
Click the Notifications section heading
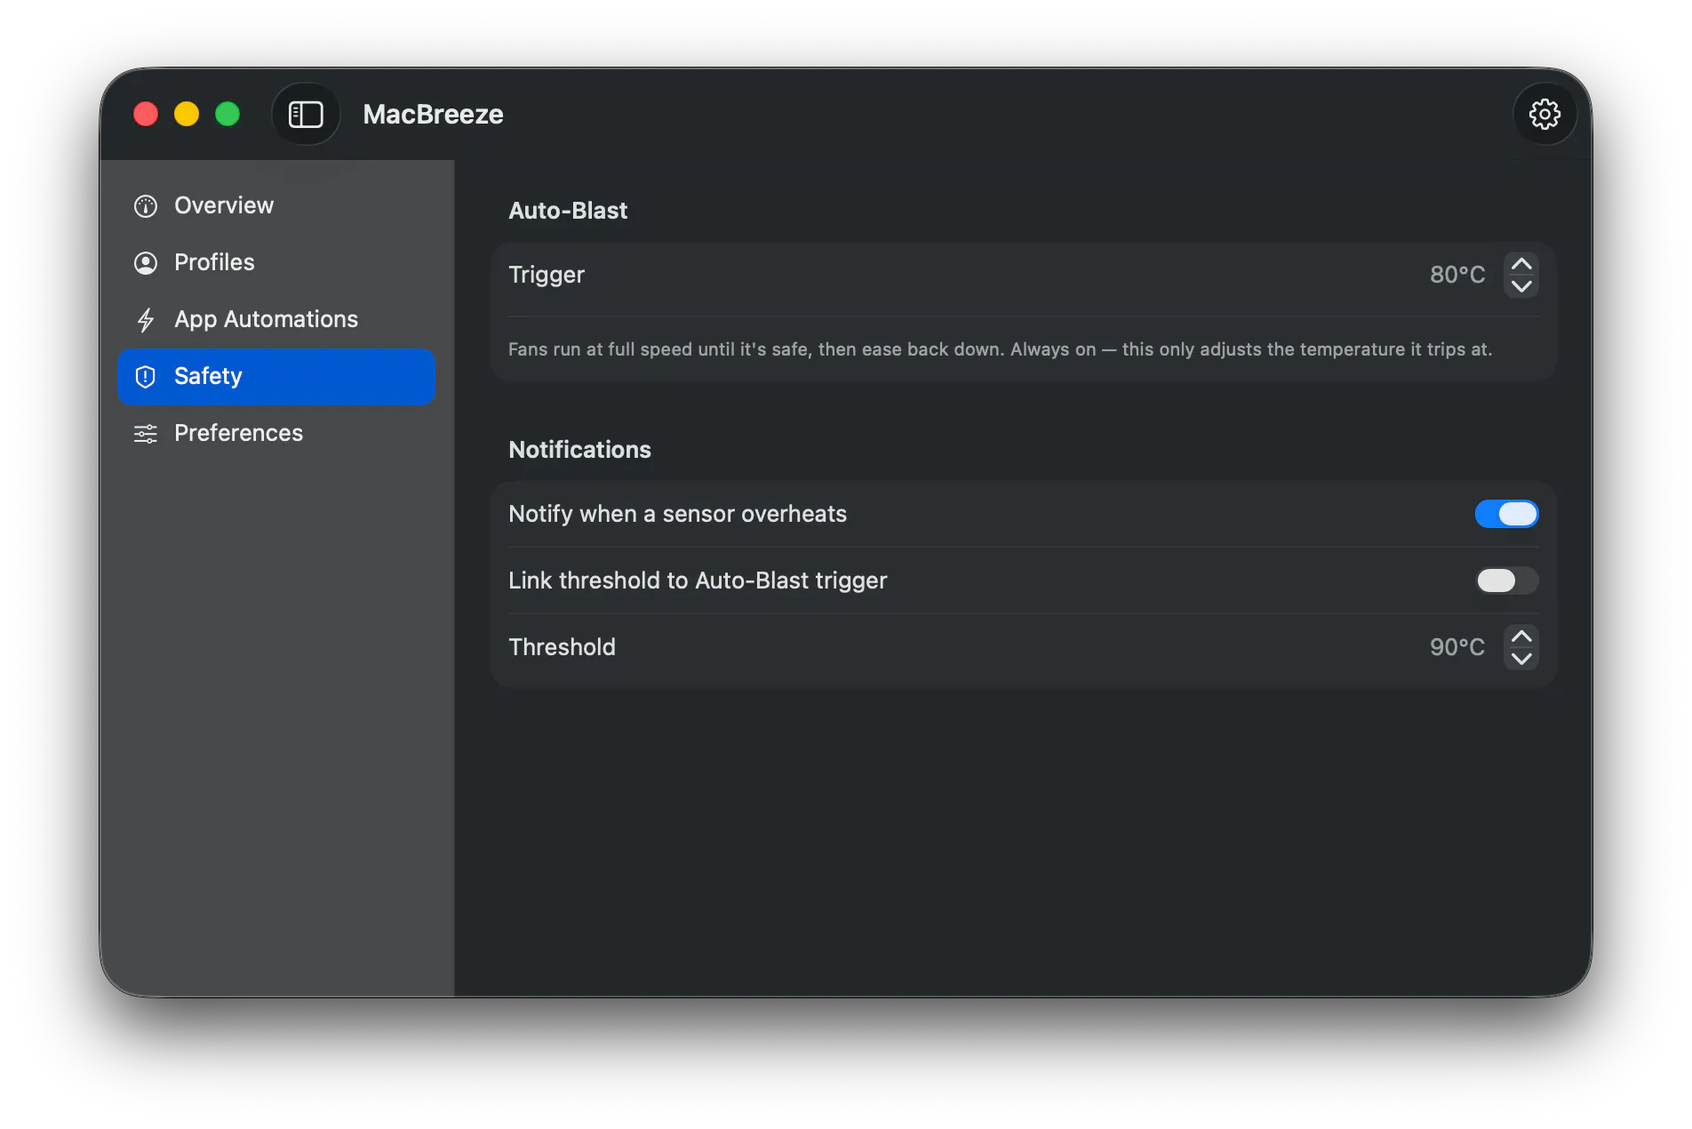click(579, 450)
